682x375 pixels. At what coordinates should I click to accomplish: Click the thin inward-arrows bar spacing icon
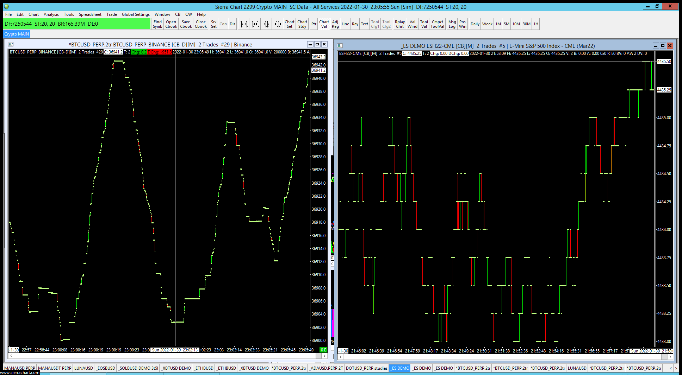pos(267,24)
